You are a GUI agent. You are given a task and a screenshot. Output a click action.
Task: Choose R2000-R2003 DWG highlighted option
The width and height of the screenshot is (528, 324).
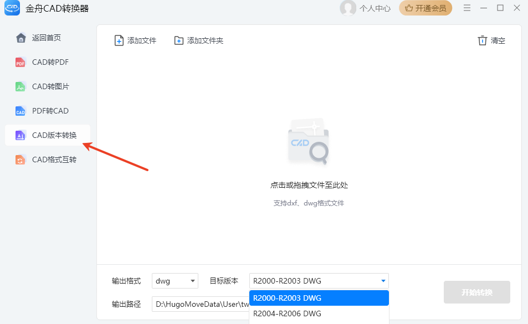click(x=319, y=298)
